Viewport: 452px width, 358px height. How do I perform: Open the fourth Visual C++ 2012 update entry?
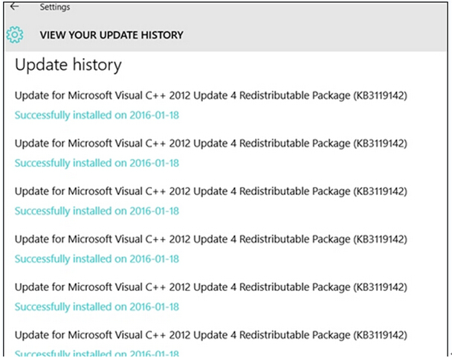210,239
